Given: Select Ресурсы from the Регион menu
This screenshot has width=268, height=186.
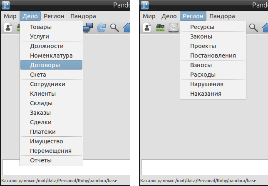Looking at the screenshot, I should click(x=213, y=27).
